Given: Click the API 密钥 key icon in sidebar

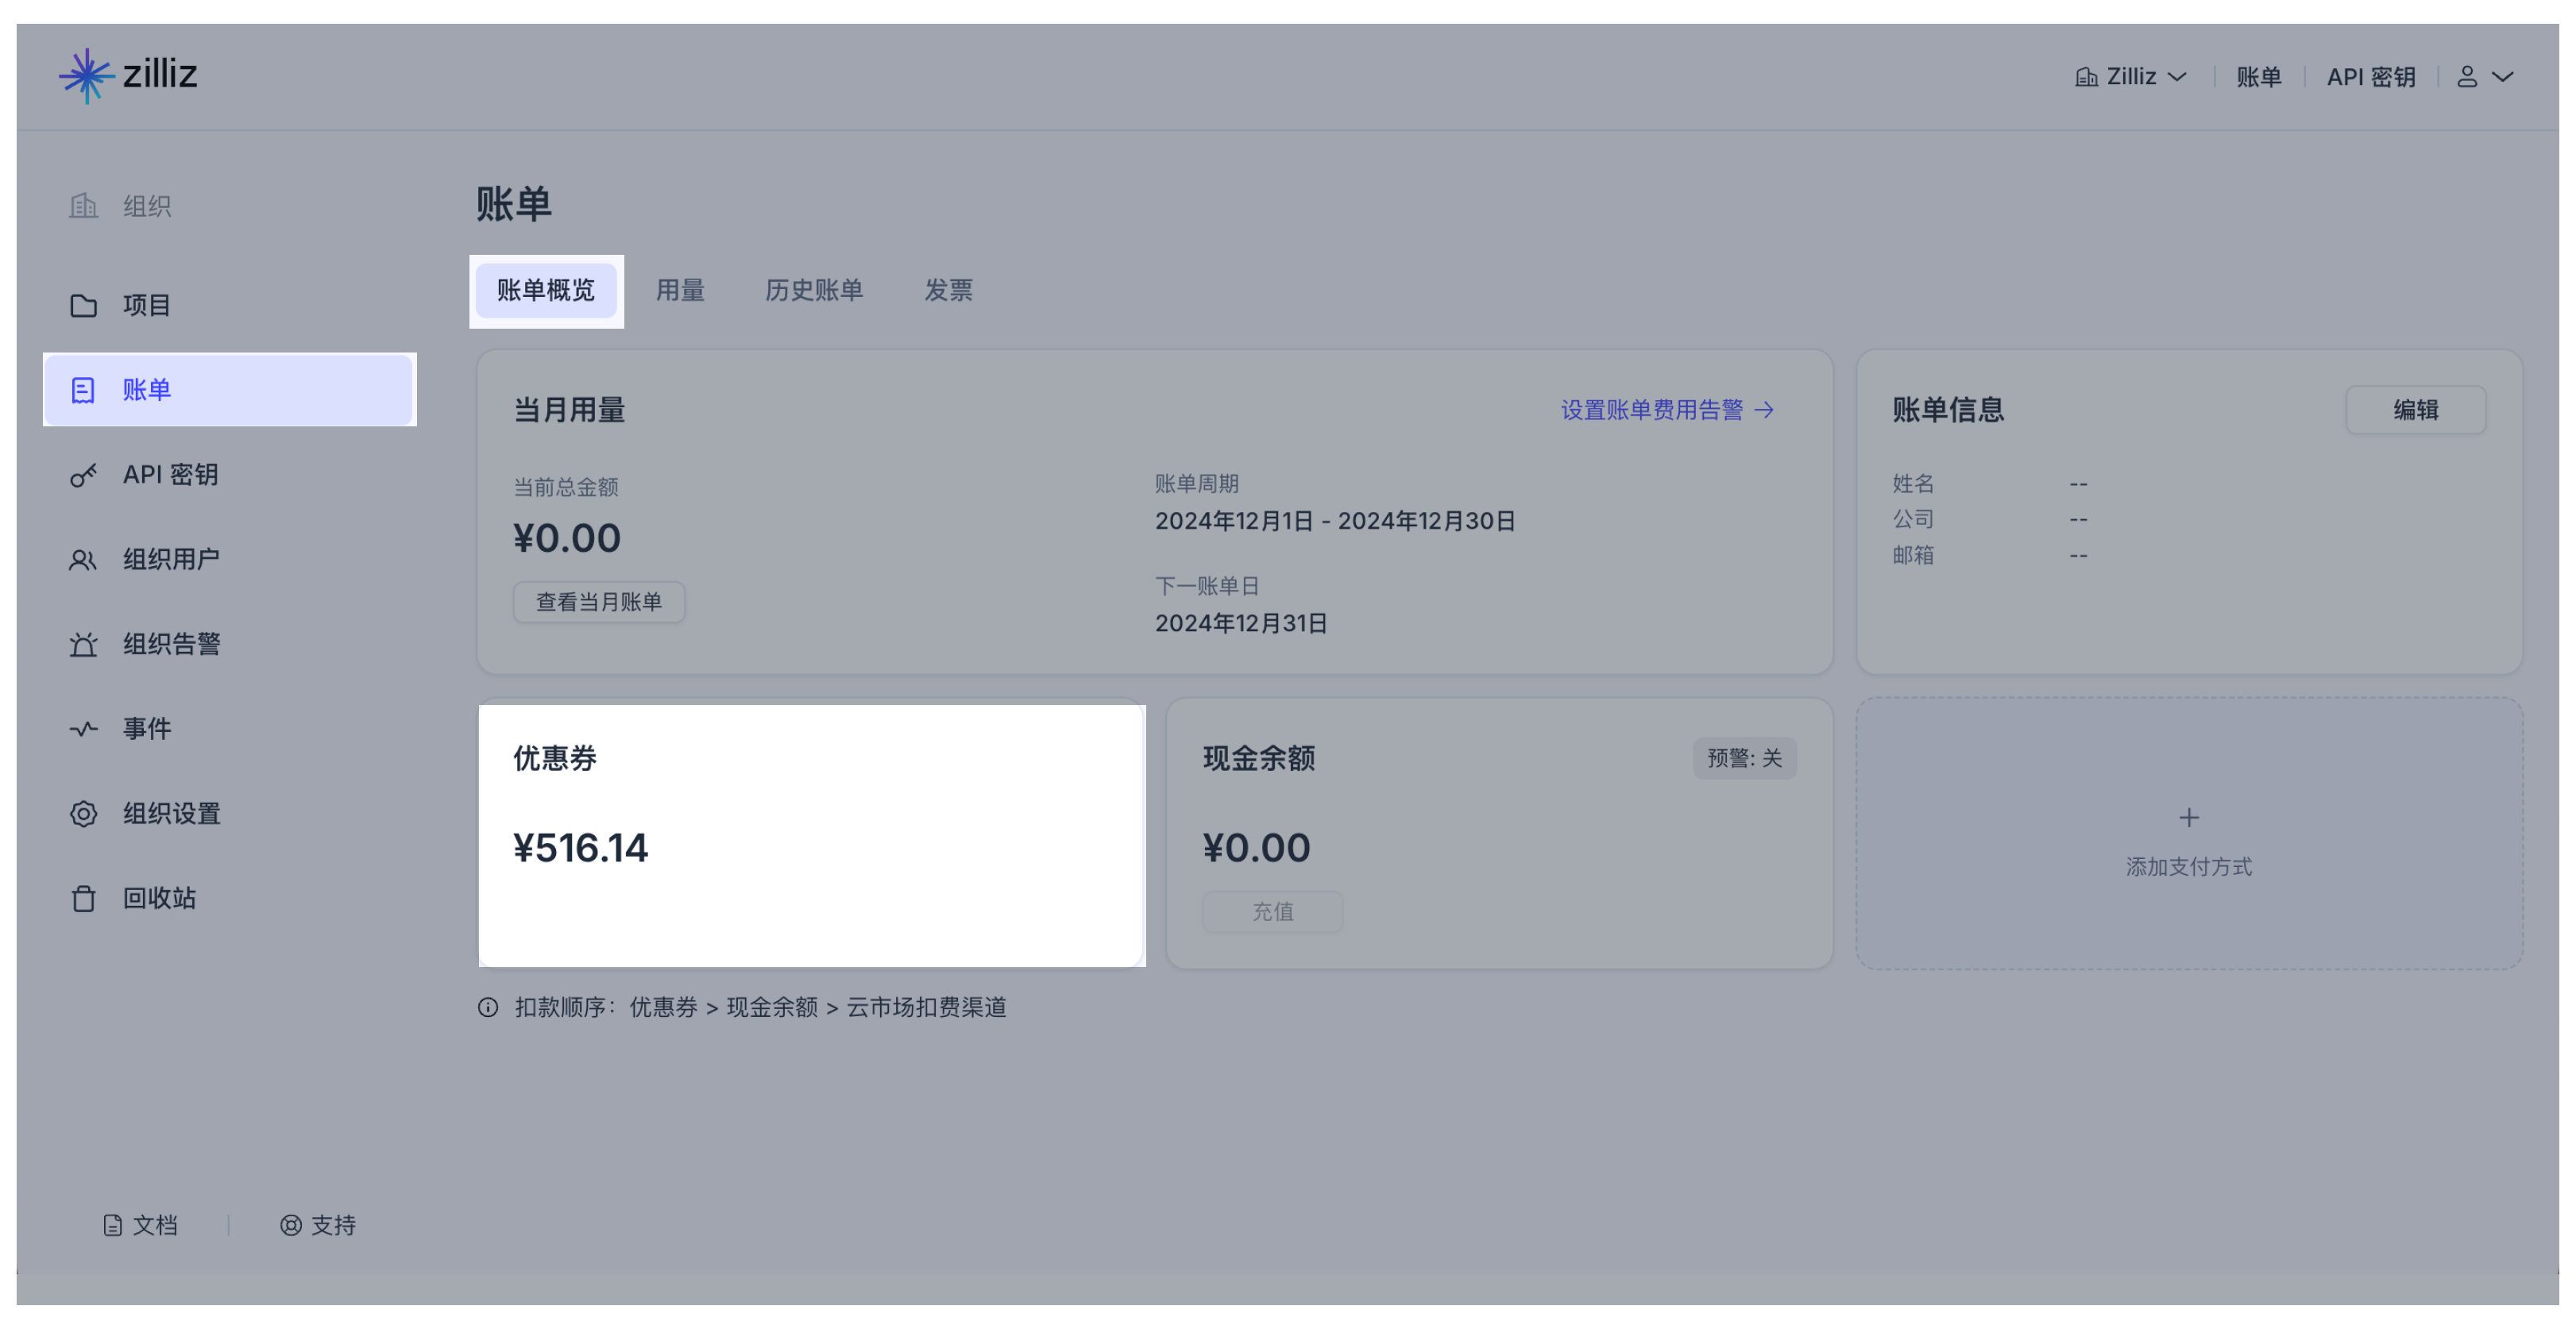Looking at the screenshot, I should pos(84,475).
